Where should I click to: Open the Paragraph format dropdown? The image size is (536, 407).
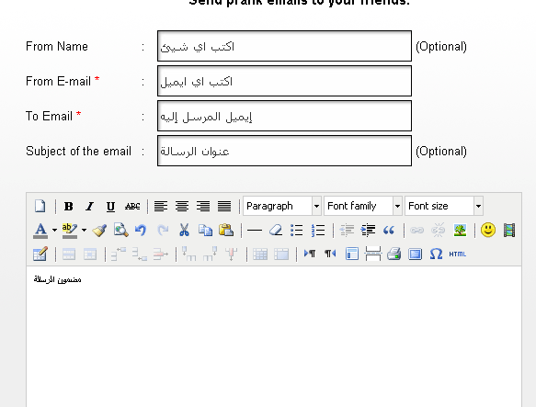282,206
